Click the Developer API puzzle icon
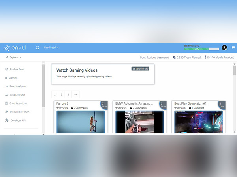Viewport: 237px width, 177px height. click(x=6, y=120)
